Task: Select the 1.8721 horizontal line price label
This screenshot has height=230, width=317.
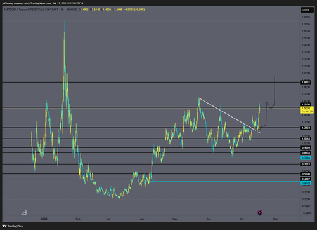Action: click(306, 82)
